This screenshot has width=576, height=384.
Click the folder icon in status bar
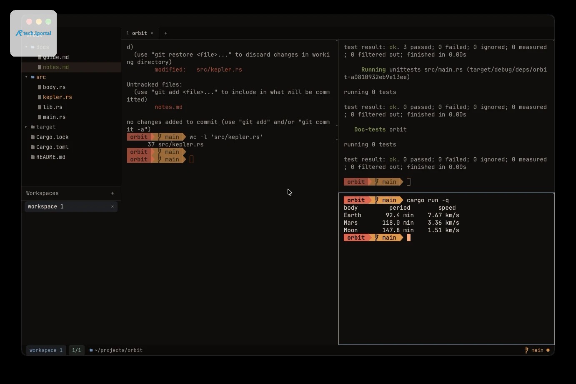tap(91, 350)
